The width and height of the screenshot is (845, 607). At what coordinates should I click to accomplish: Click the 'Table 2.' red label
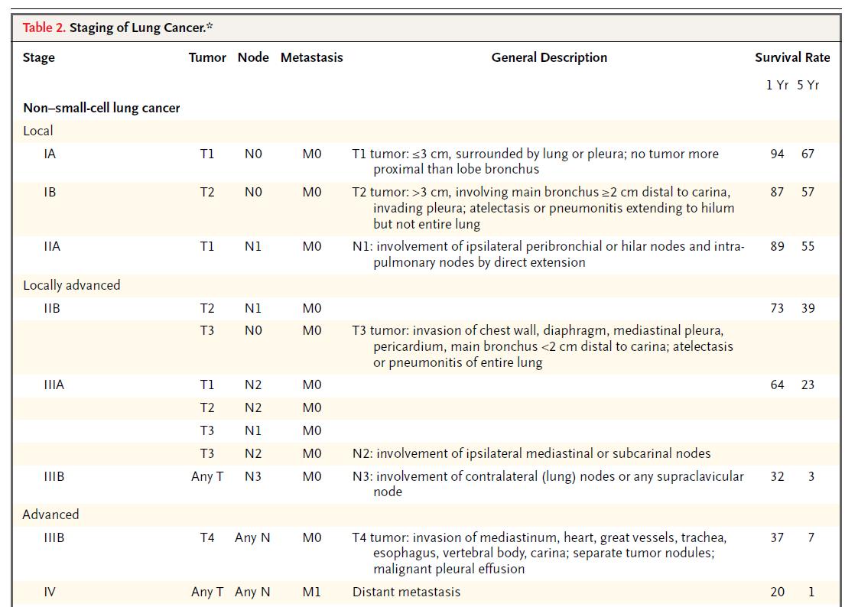click(44, 28)
